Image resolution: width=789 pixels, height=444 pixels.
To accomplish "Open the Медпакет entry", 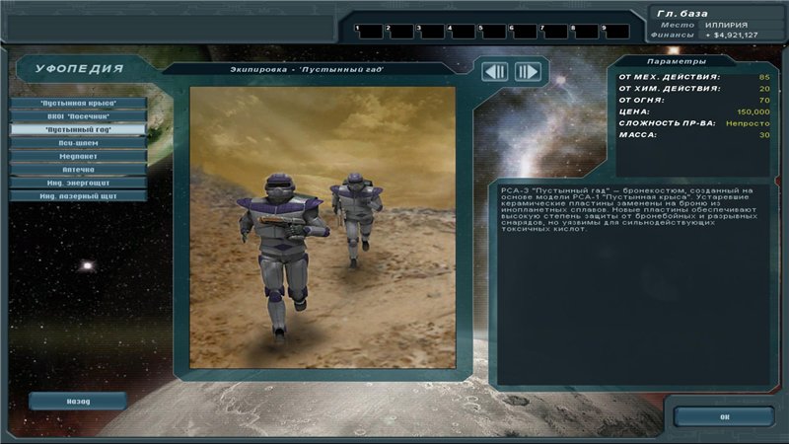I will tap(79, 156).
